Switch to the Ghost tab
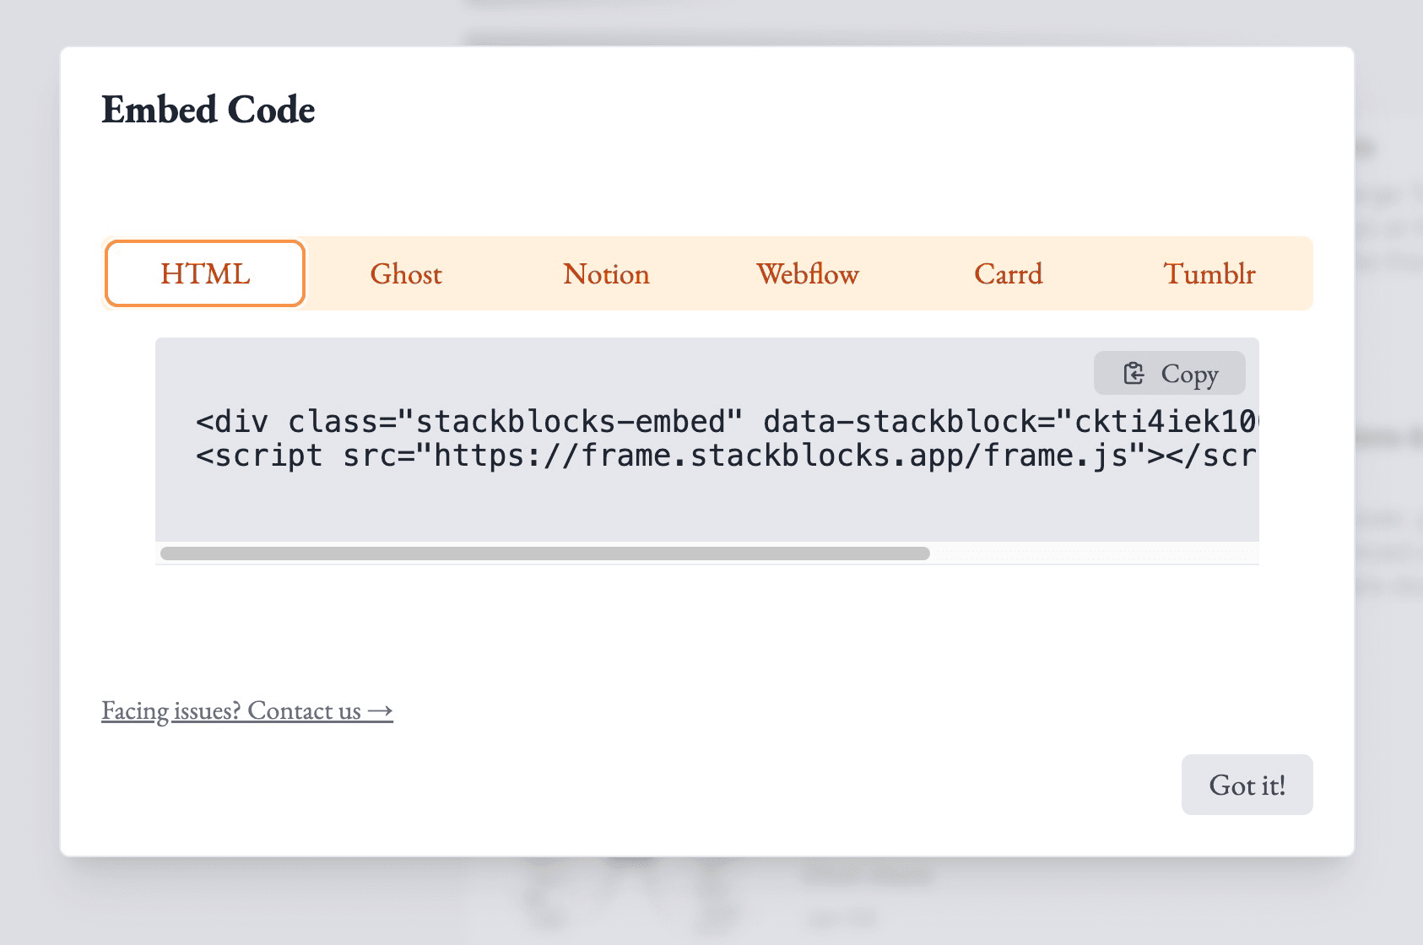This screenshot has width=1423, height=945. pos(406,273)
